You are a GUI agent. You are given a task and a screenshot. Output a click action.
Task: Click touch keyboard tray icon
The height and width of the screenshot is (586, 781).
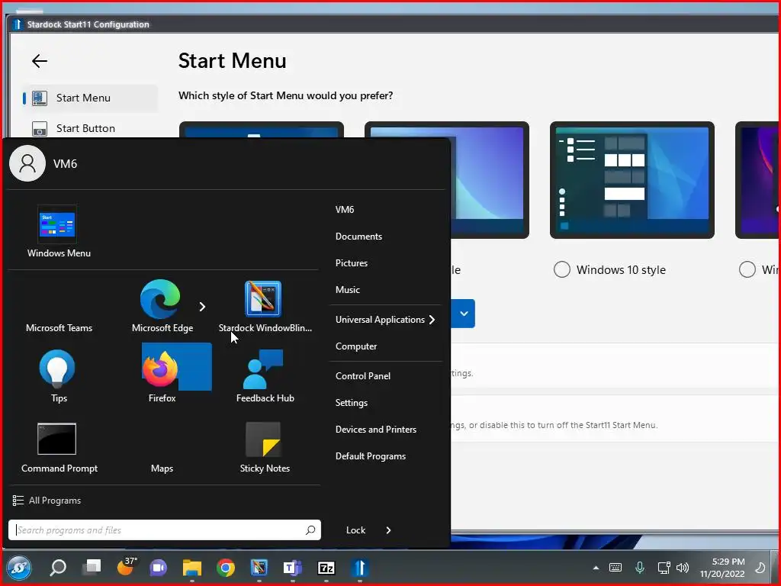tap(615, 568)
